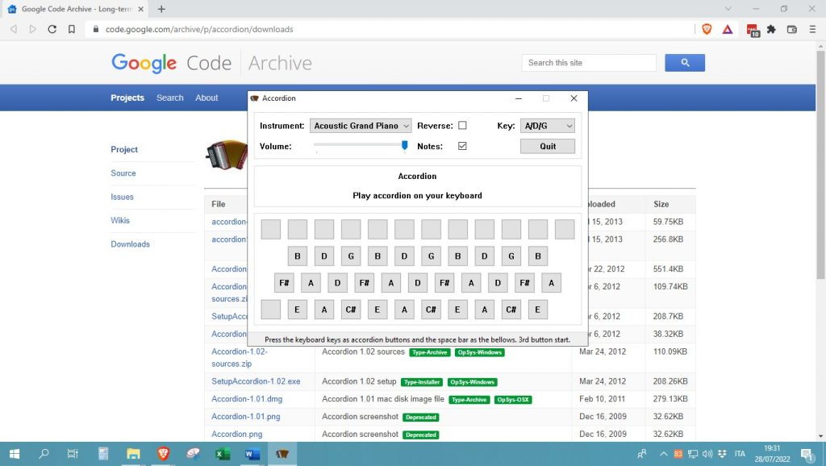Open Word from the taskbar
This screenshot has width=826, height=466.
[x=252, y=454]
